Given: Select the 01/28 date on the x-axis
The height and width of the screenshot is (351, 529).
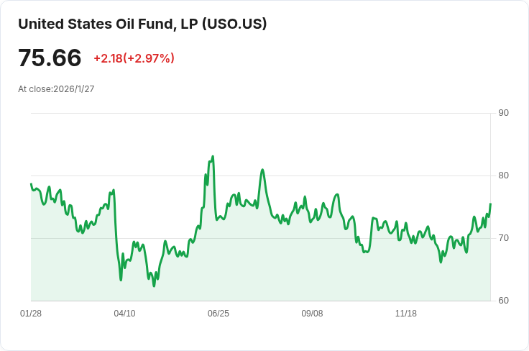Looking at the screenshot, I should (31, 314).
